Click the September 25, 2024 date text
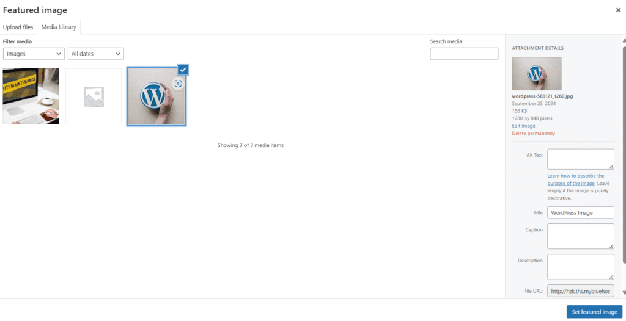 (x=534, y=103)
